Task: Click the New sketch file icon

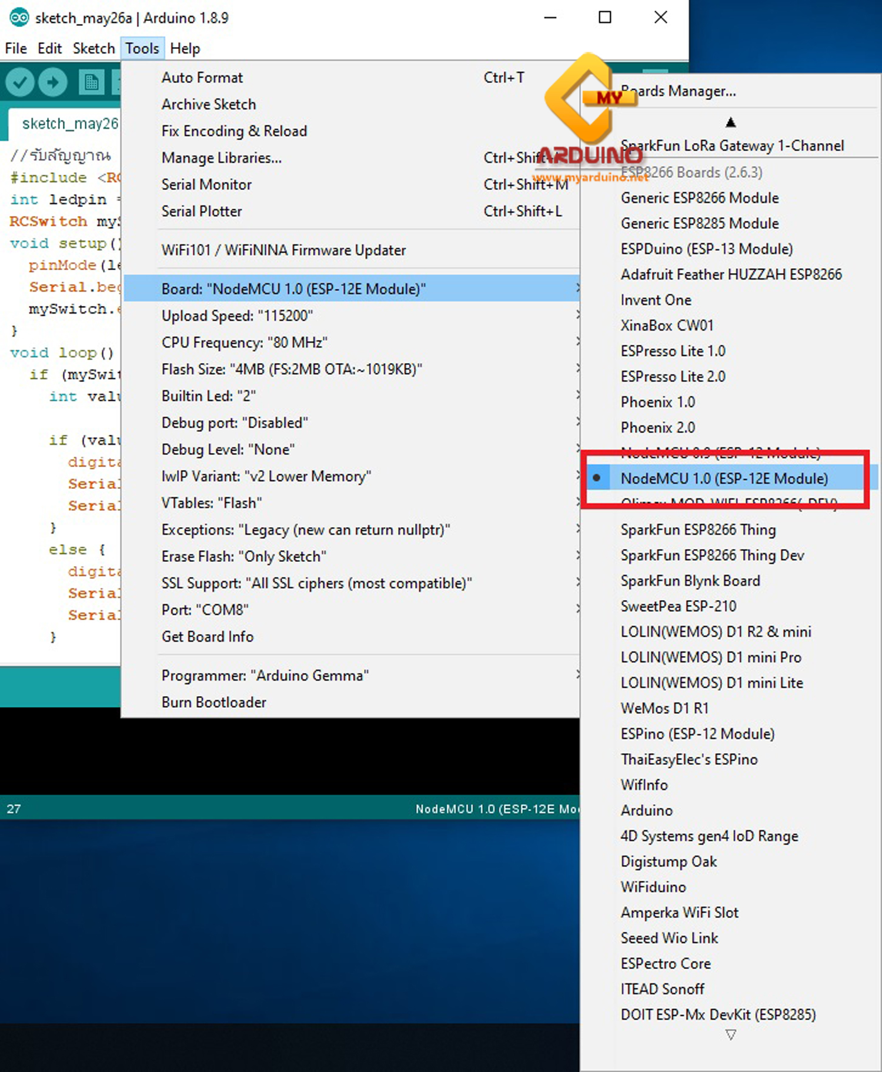Action: 91,82
